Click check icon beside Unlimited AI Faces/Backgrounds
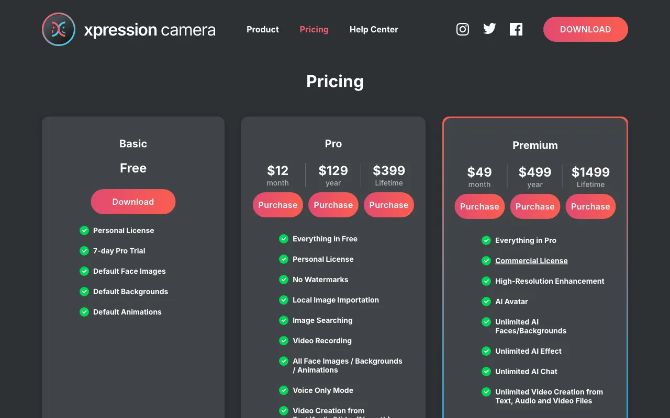The height and width of the screenshot is (418, 670). pyautogui.click(x=486, y=322)
